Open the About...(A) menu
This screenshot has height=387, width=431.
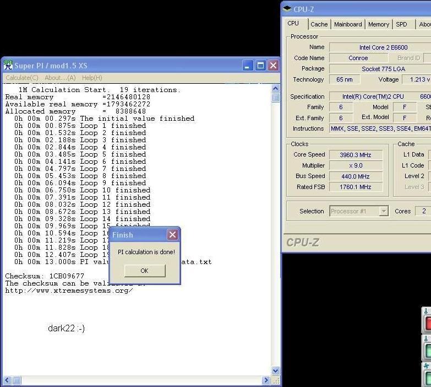tap(60, 78)
